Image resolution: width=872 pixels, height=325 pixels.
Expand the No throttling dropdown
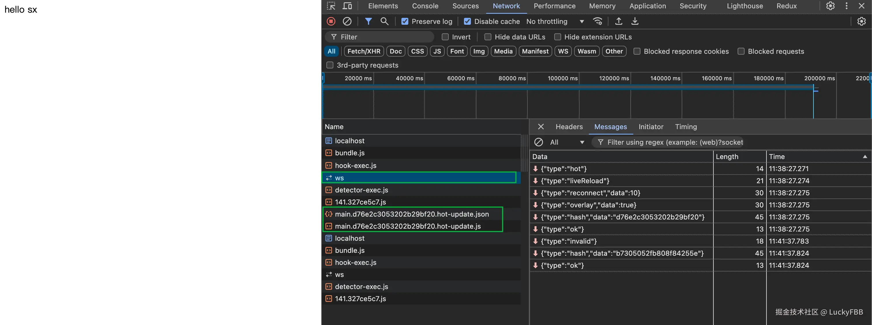point(555,21)
